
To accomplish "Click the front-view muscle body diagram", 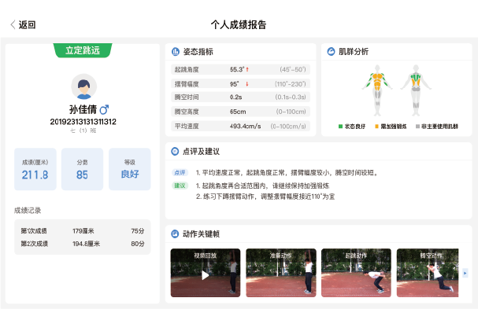I will [377, 90].
